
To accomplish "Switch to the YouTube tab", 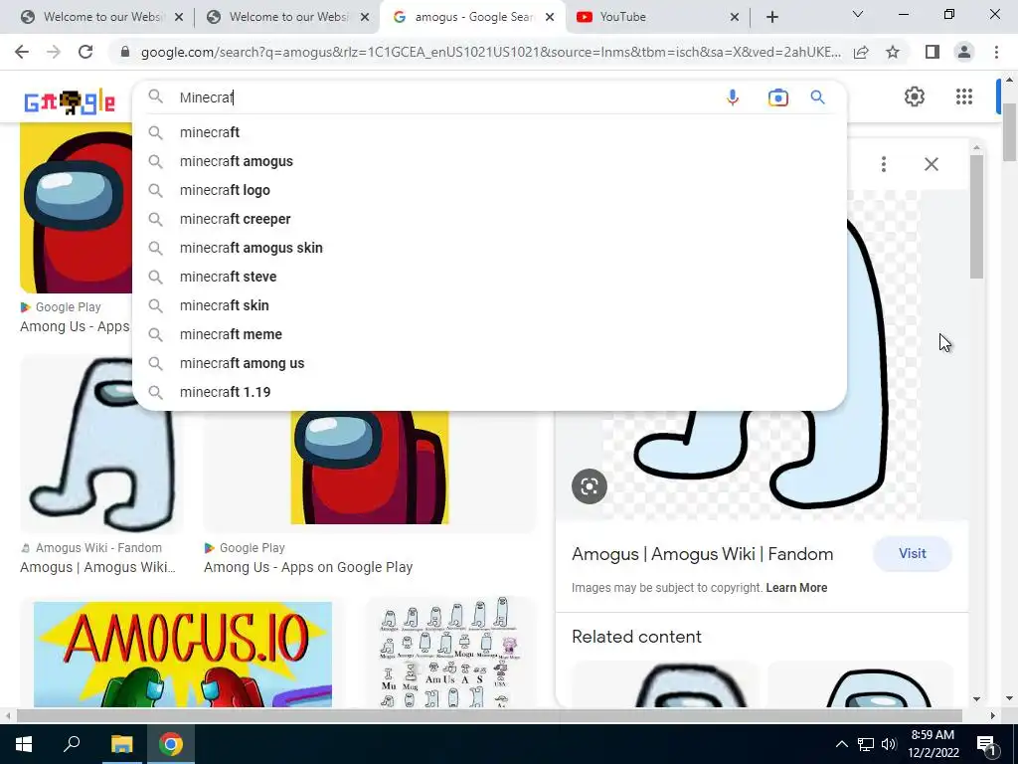I will tap(649, 17).
